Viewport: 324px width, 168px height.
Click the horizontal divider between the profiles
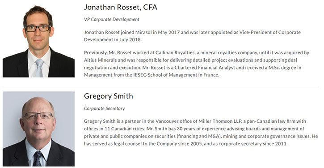(161, 87)
